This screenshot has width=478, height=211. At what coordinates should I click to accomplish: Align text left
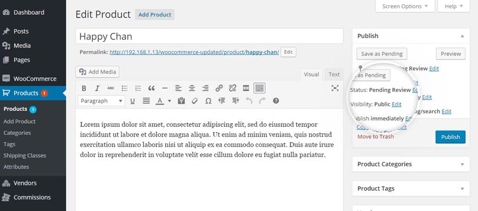178,88
